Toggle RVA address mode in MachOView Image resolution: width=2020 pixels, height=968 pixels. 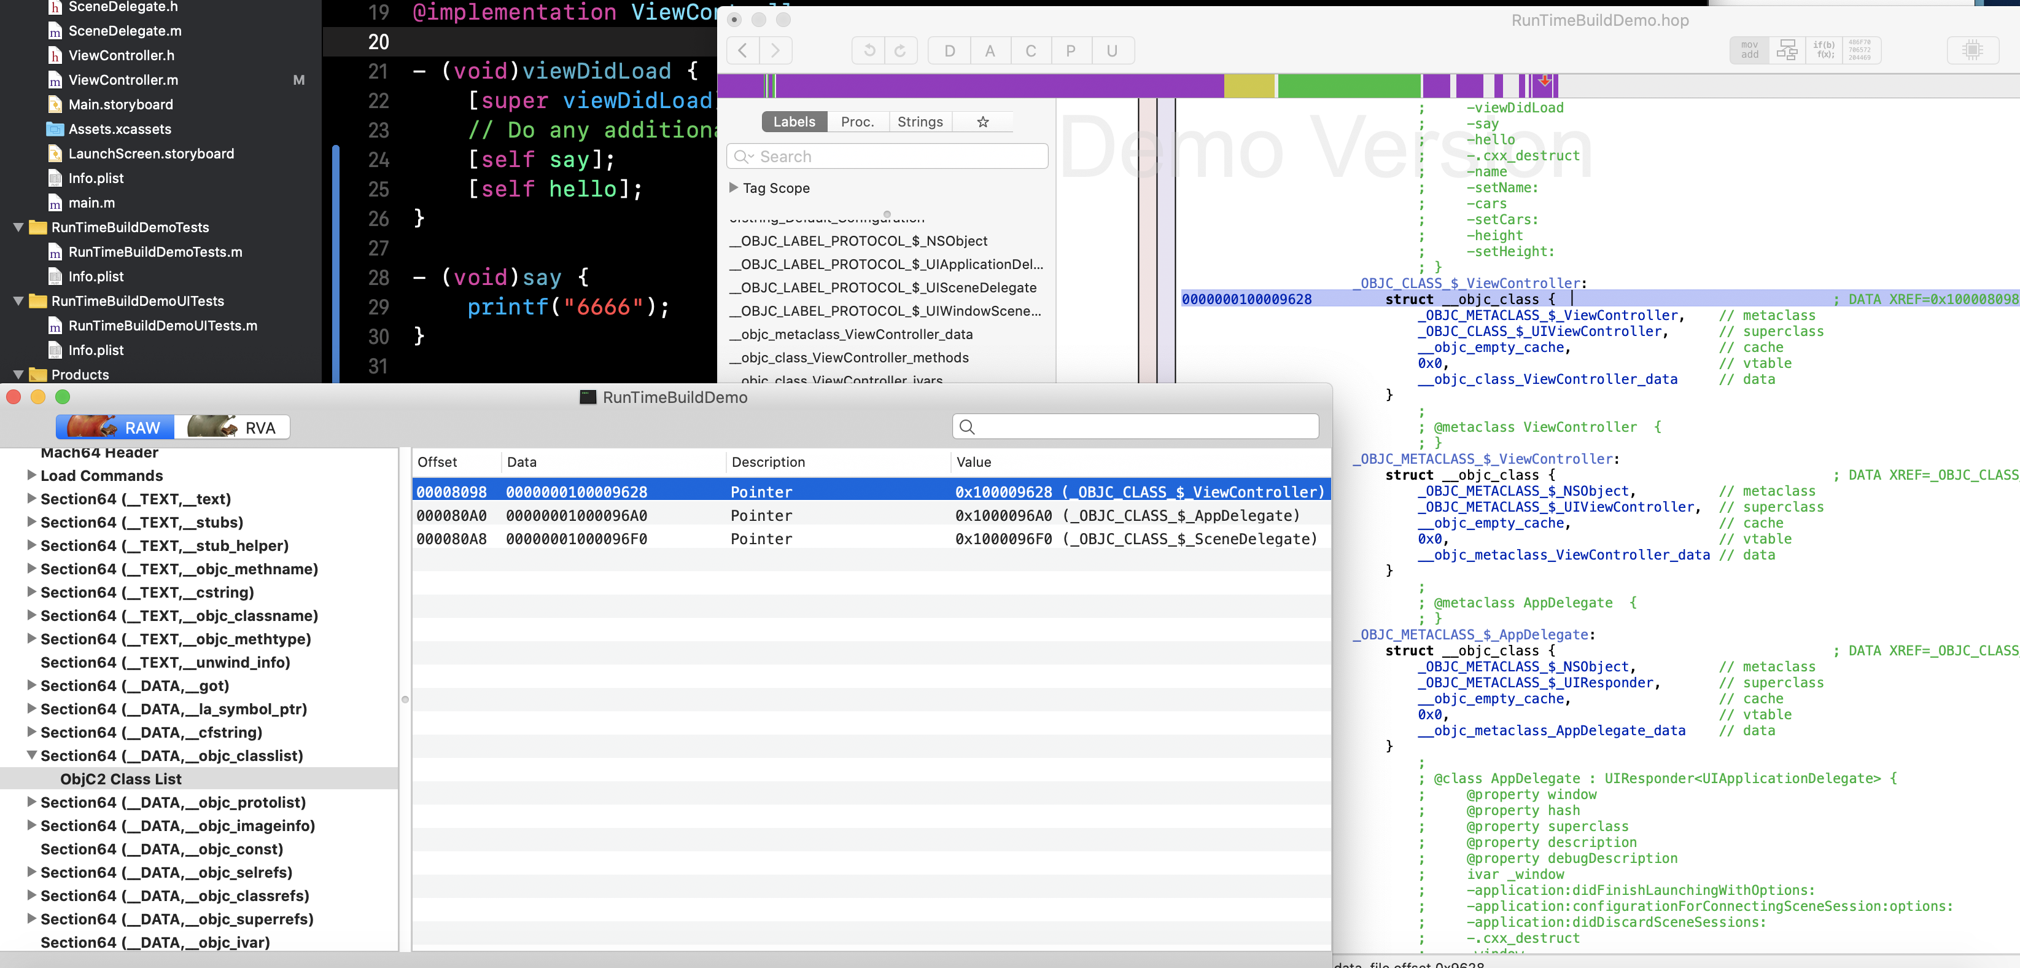pos(232,427)
